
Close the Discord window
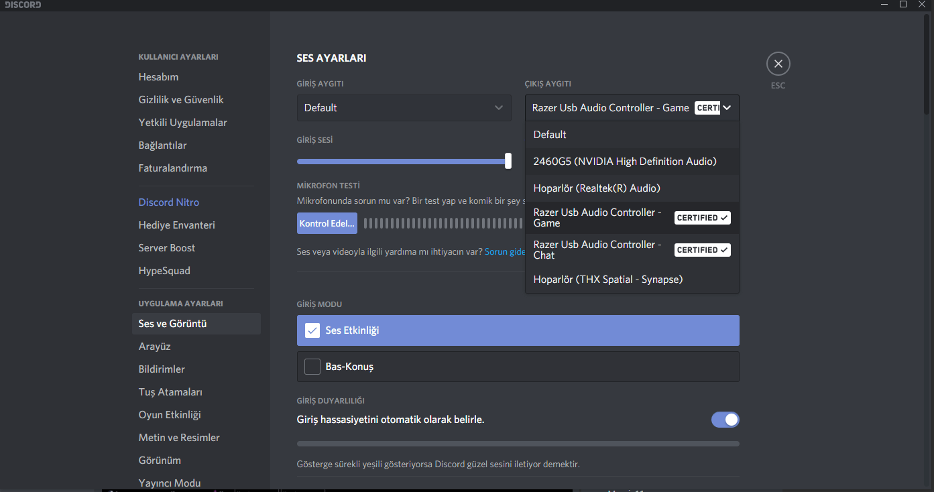(x=922, y=5)
